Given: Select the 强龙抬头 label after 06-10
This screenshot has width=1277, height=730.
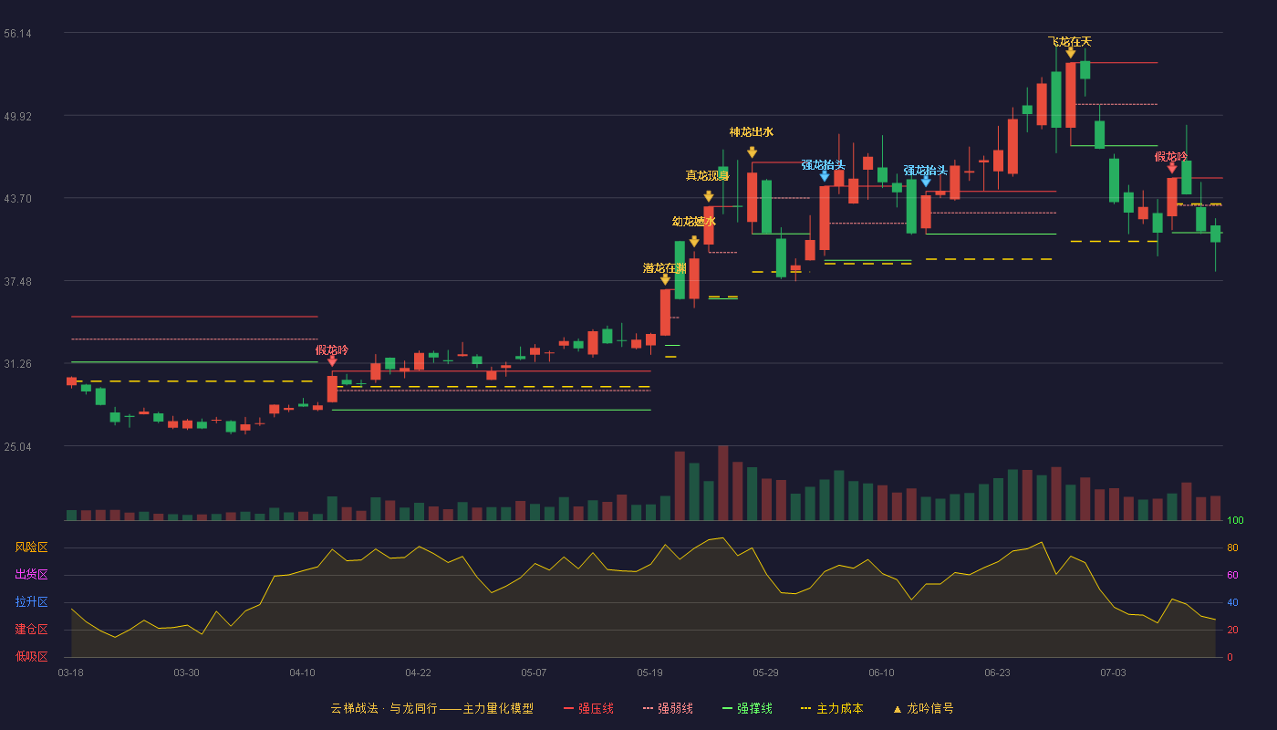Looking at the screenshot, I should (x=926, y=171).
